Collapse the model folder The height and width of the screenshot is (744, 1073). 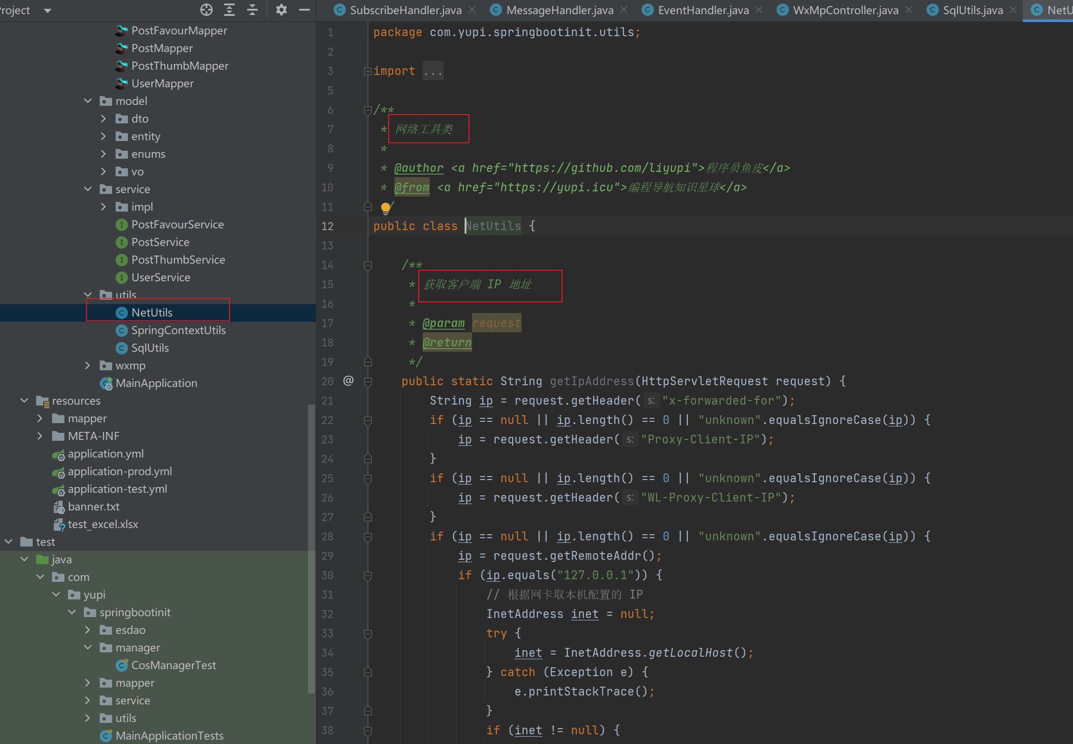pos(88,101)
